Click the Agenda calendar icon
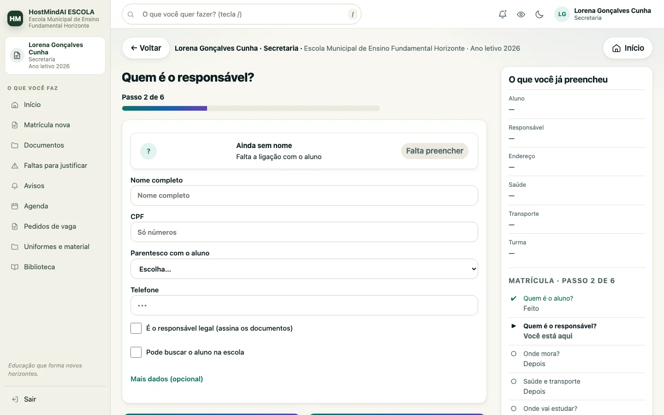 15,206
